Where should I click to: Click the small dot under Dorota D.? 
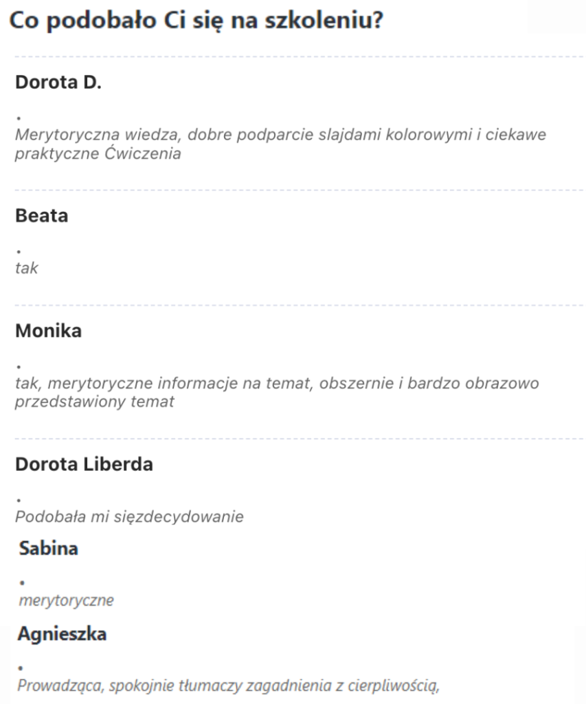tap(19, 120)
